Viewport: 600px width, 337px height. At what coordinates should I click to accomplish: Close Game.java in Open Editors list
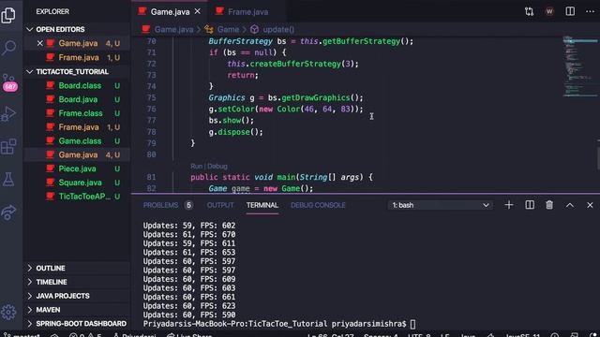click(x=39, y=44)
